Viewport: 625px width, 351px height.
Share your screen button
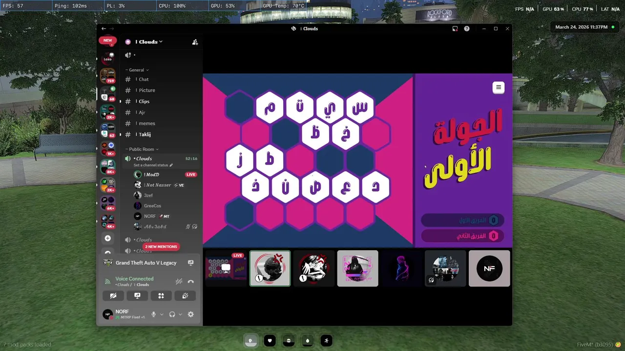[137, 296]
